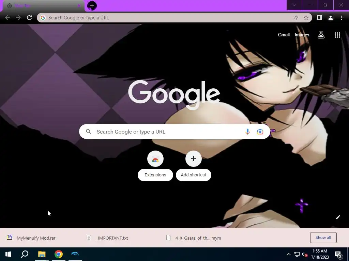349x261 pixels.
Task: Click the Google search box
Action: tap(175, 132)
